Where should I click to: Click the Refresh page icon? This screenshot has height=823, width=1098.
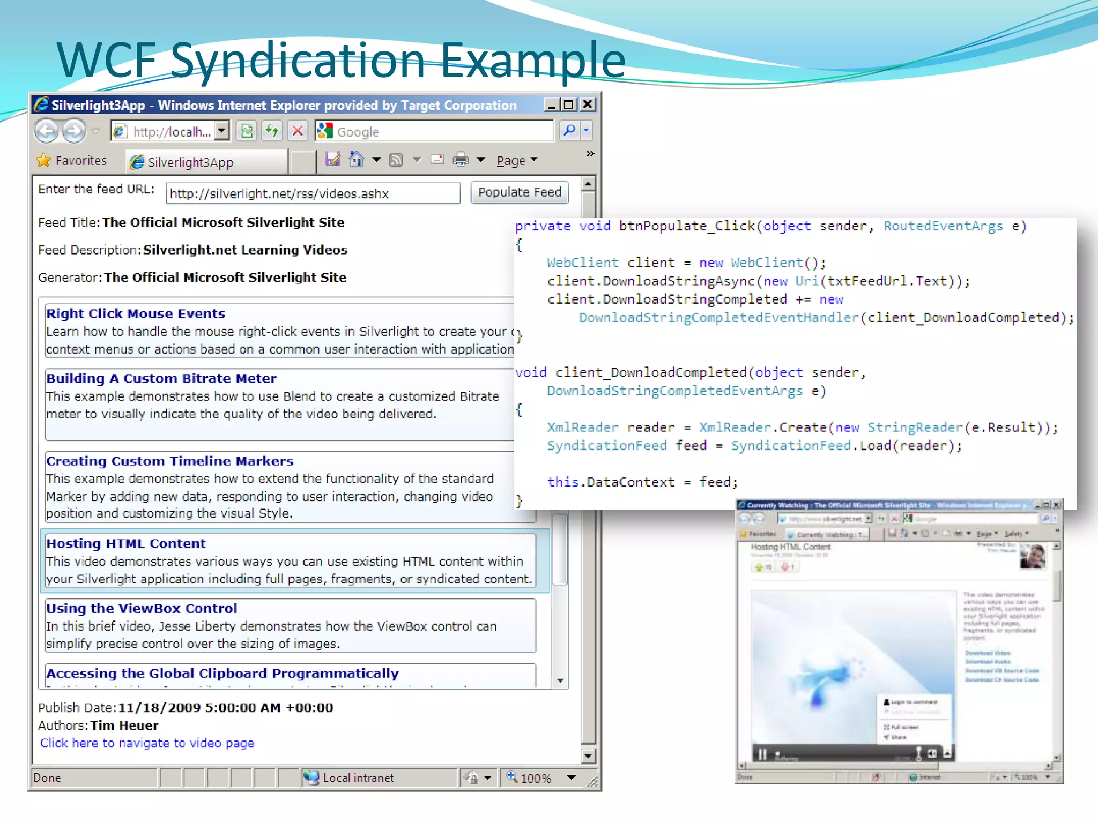click(x=272, y=131)
